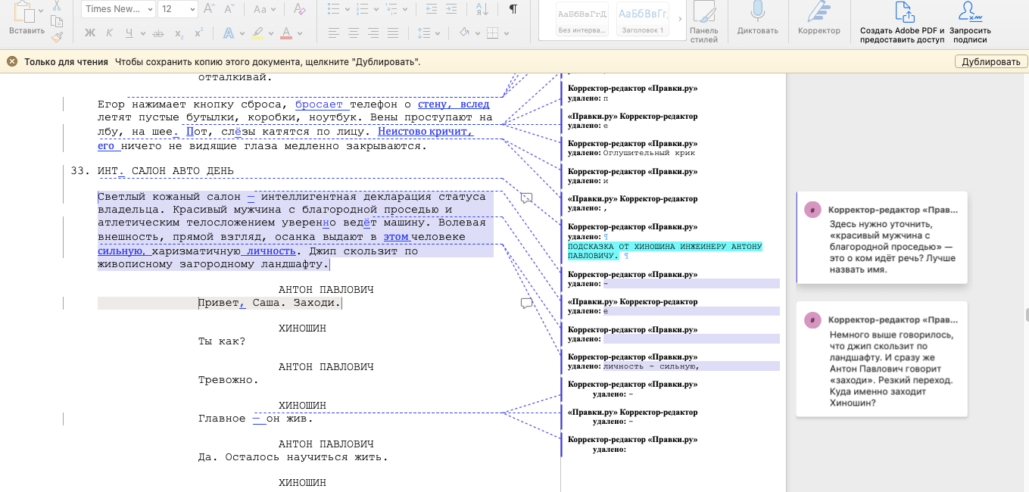The height and width of the screenshot is (492, 1029).
Task: Click the borders icon
Action: pos(493,33)
